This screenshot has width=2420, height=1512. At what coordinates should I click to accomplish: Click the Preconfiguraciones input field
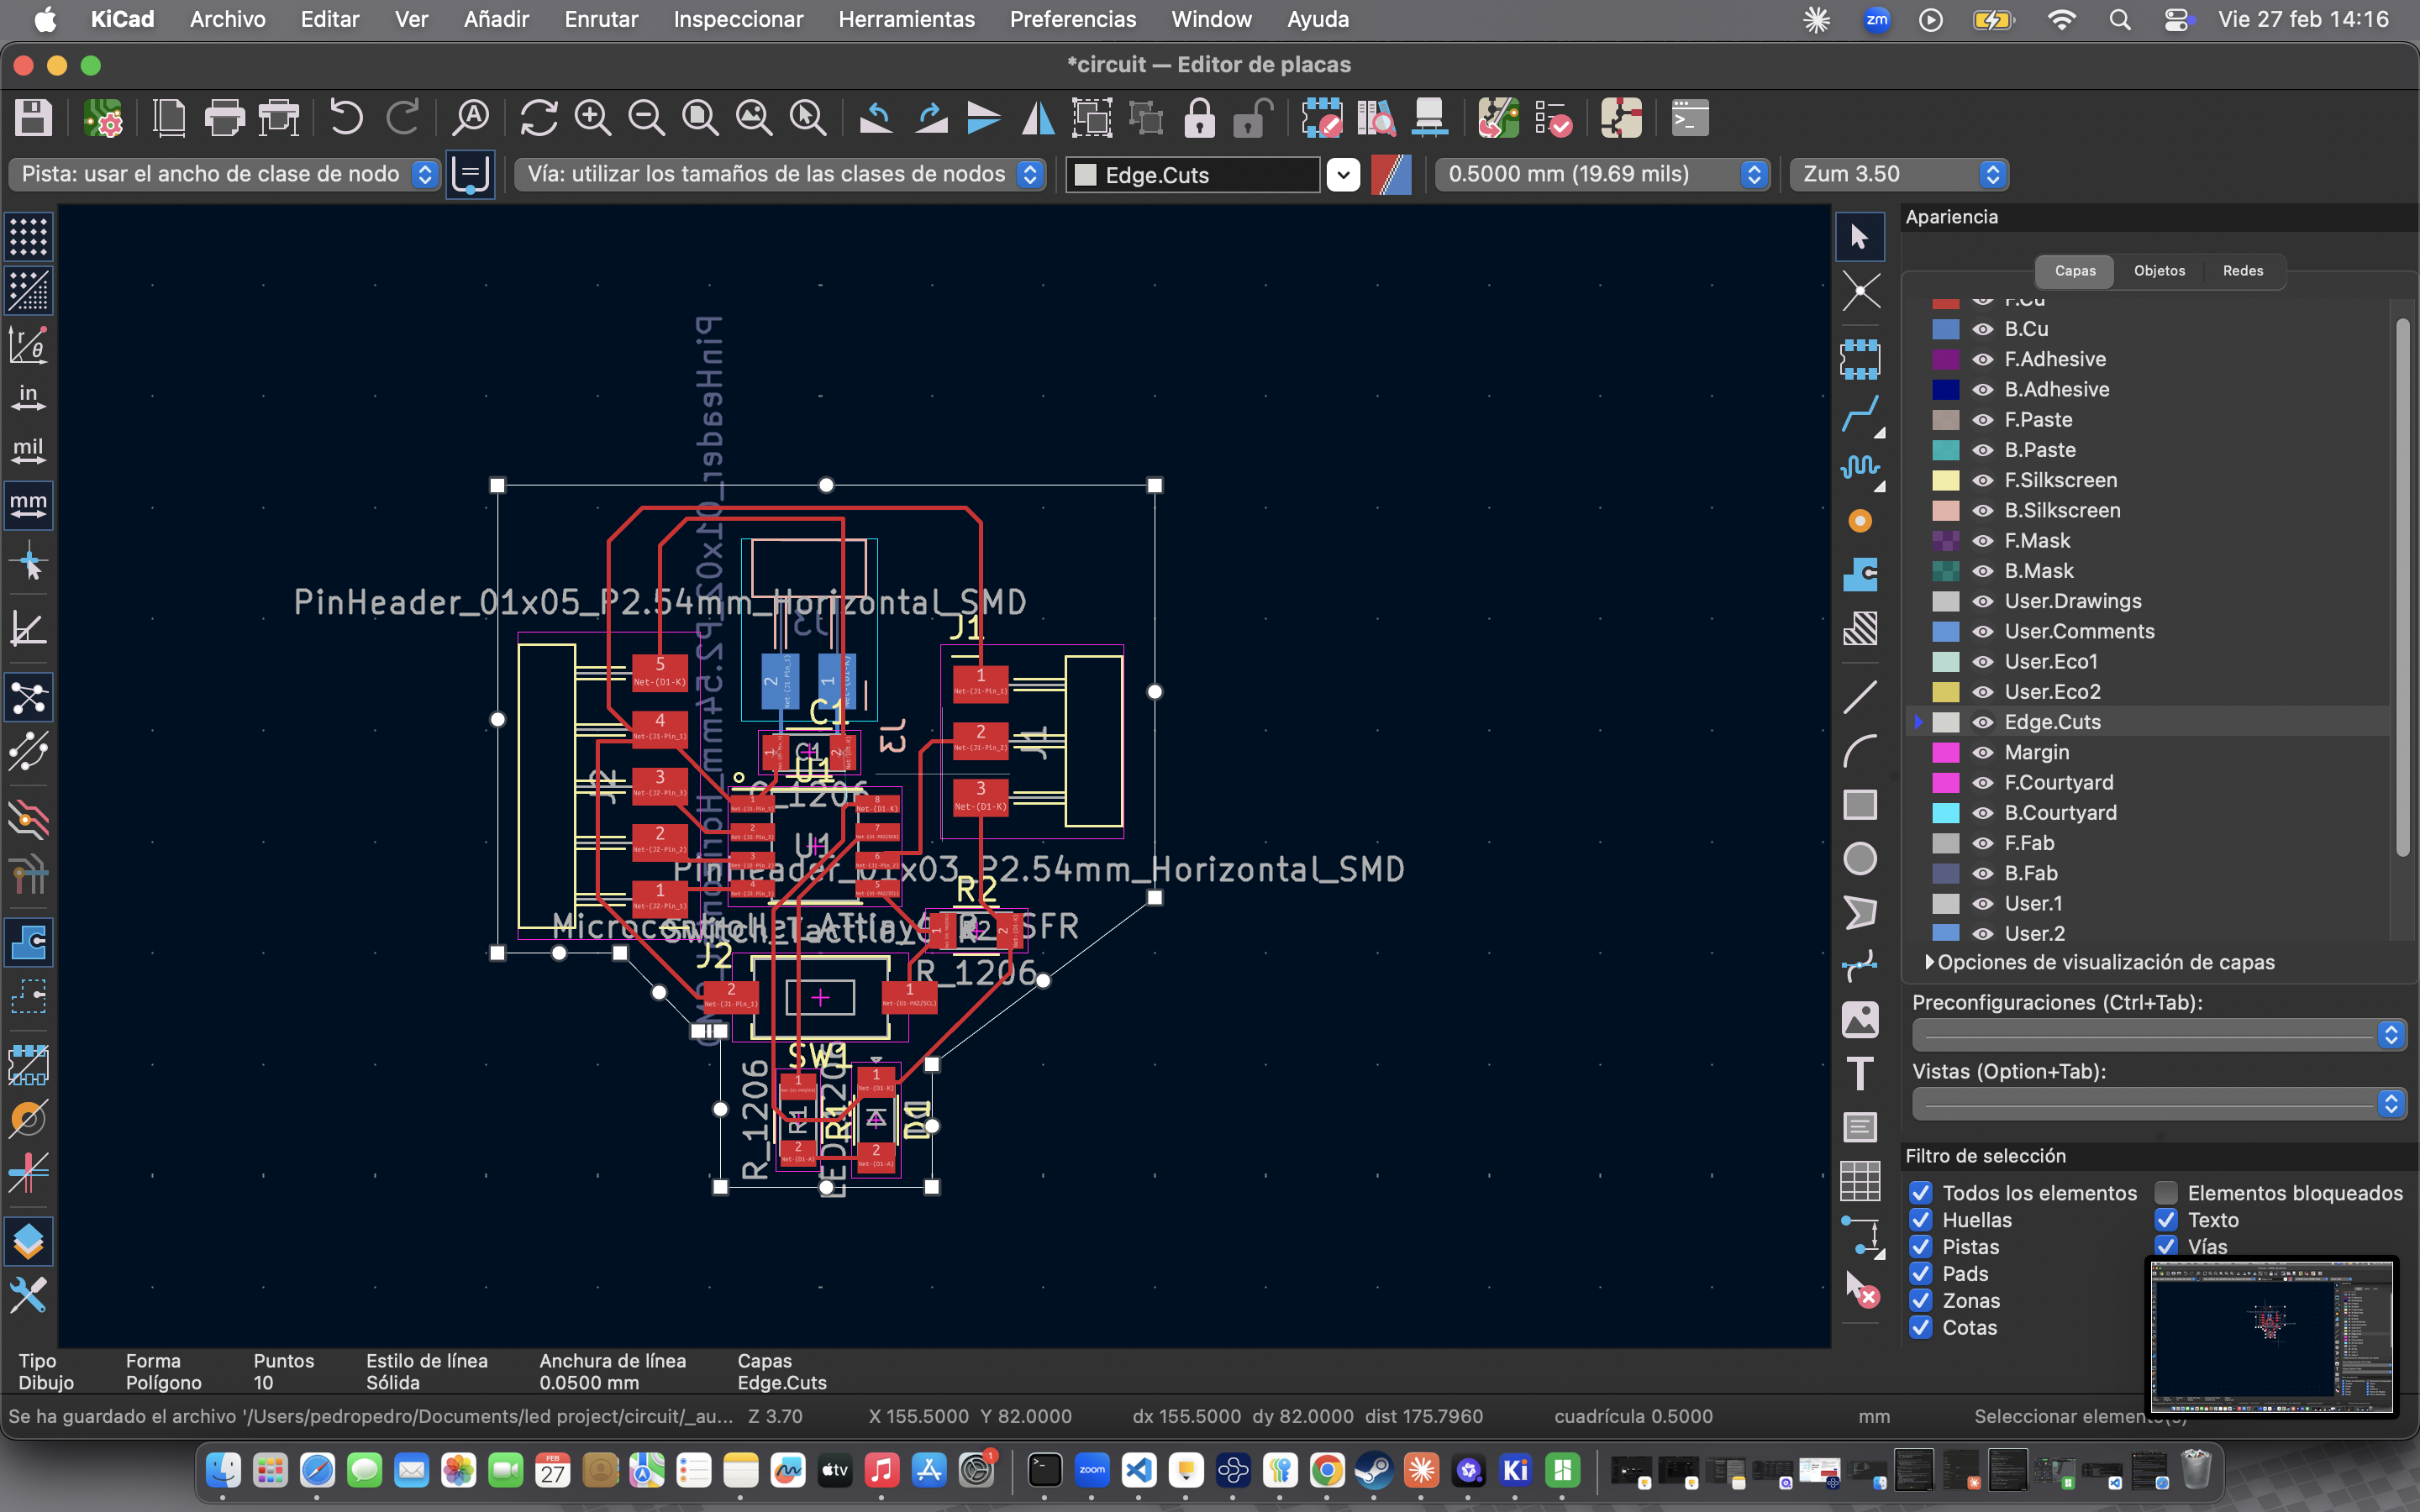pyautogui.click(x=2145, y=1035)
